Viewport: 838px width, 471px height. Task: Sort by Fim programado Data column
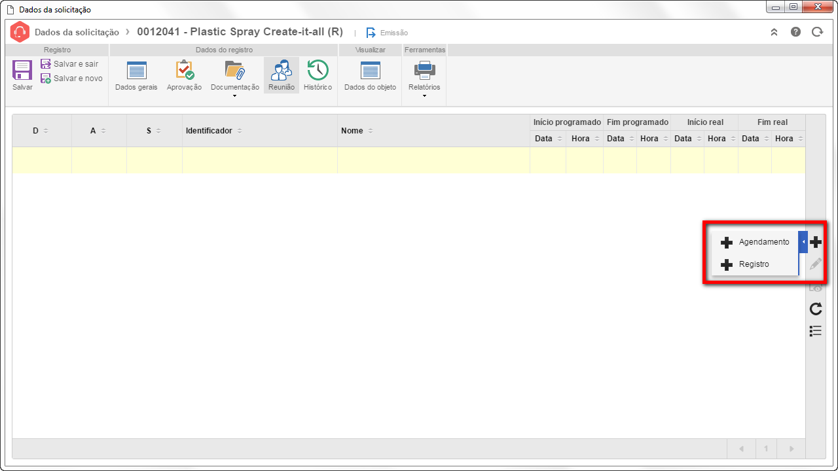click(620, 139)
